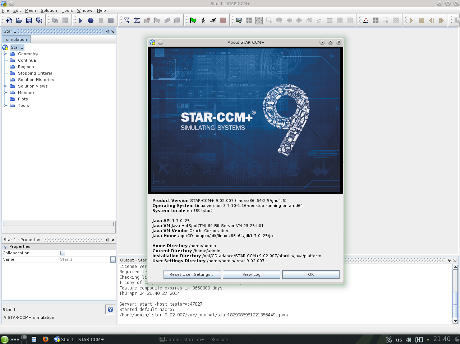
Task: Click the blue help question mark button
Action: pyautogui.click(x=110, y=310)
